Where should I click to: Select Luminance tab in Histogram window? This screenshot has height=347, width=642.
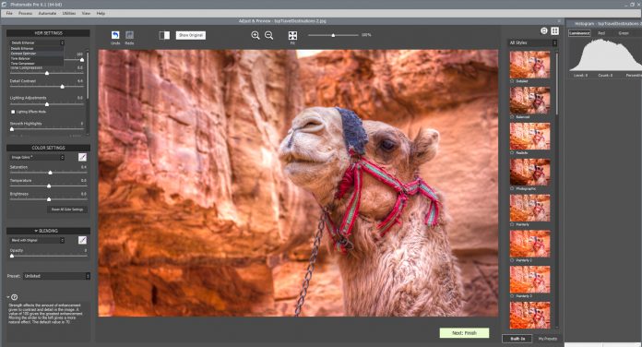pos(579,33)
